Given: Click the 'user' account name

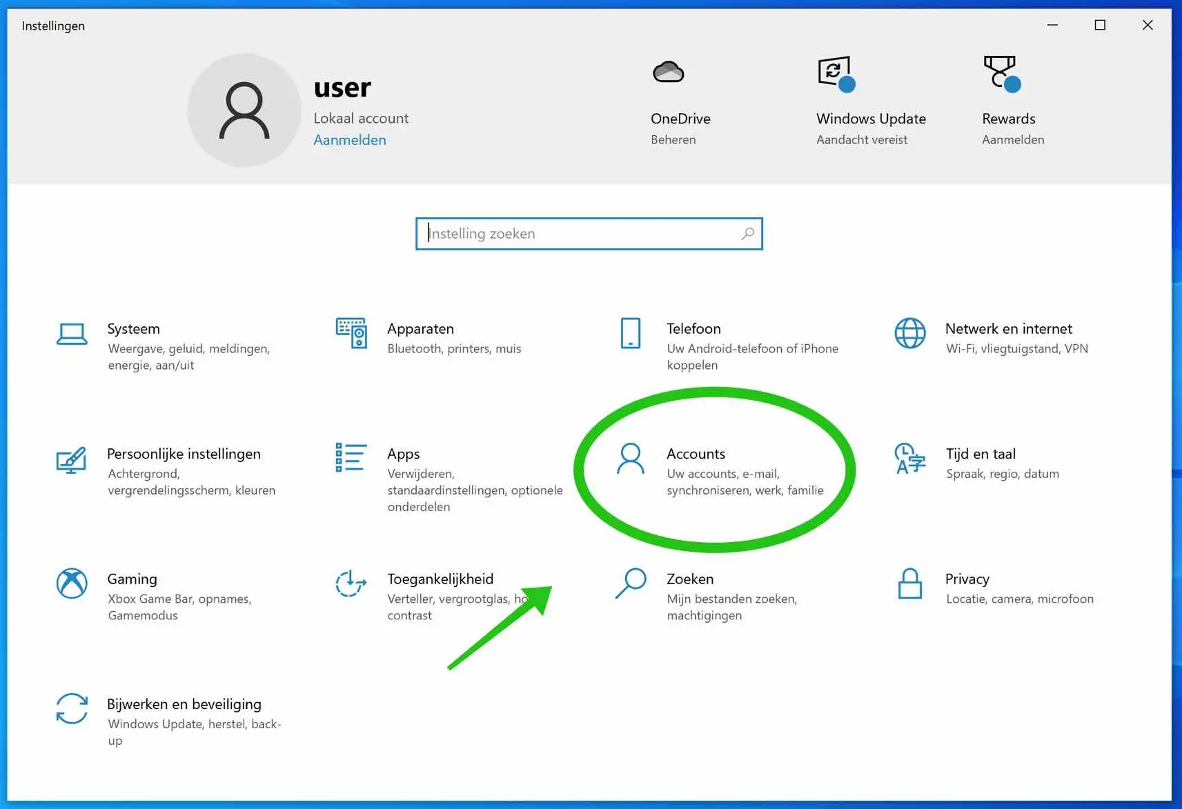Looking at the screenshot, I should (x=342, y=88).
